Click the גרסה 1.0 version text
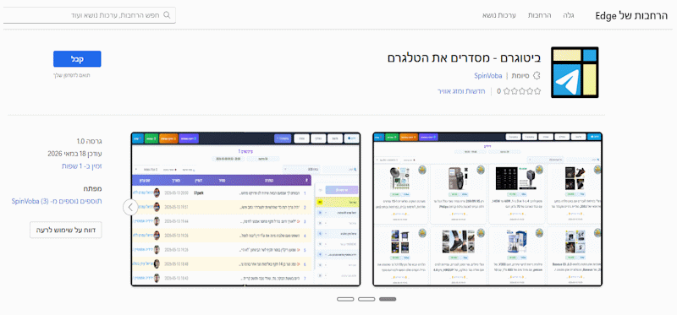Image resolution: width=677 pixels, height=315 pixels. [90, 141]
